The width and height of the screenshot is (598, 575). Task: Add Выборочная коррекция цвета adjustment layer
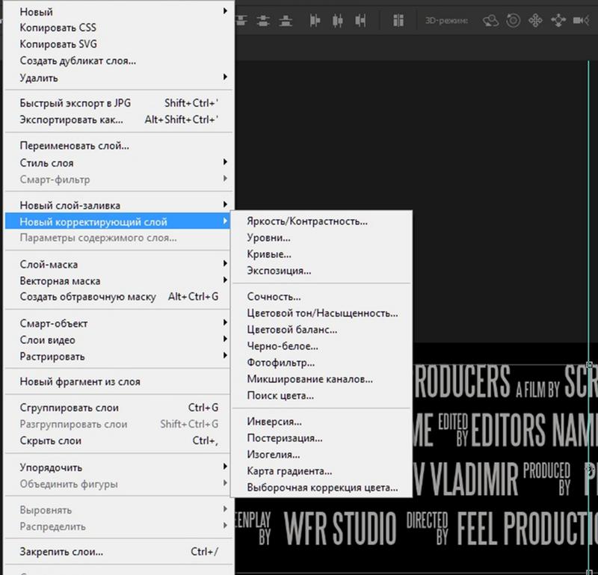point(321,488)
